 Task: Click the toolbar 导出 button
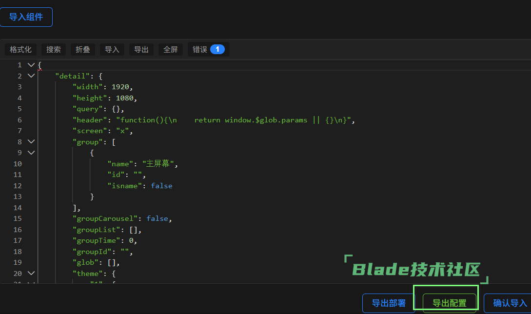coord(141,49)
